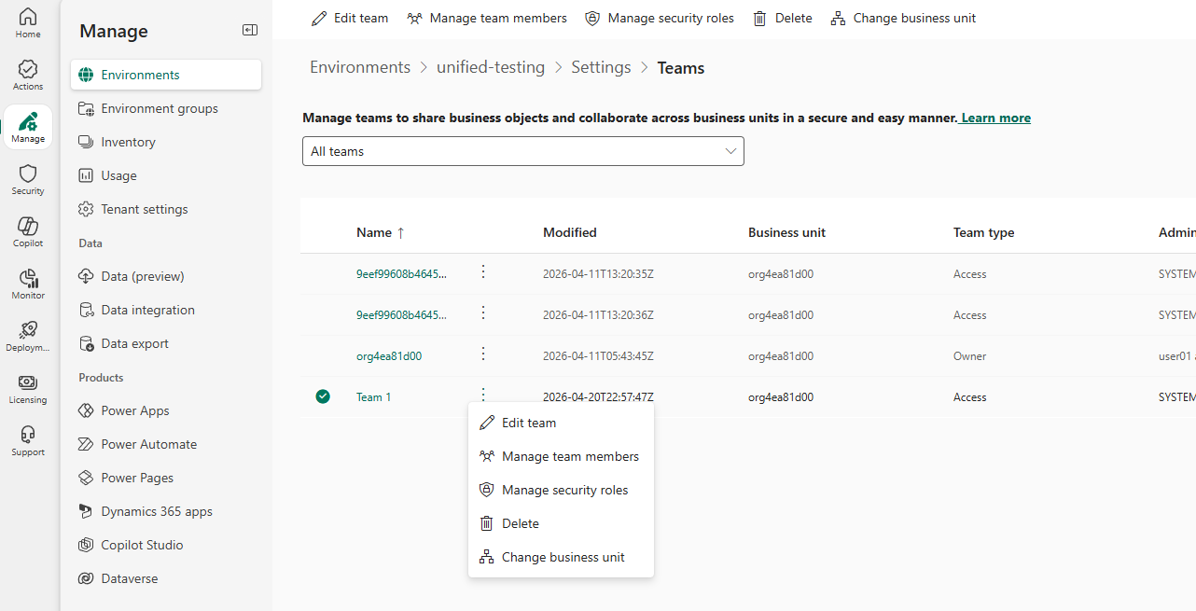Close more options menu for Team 1
The height and width of the screenshot is (611, 1196).
click(x=483, y=394)
